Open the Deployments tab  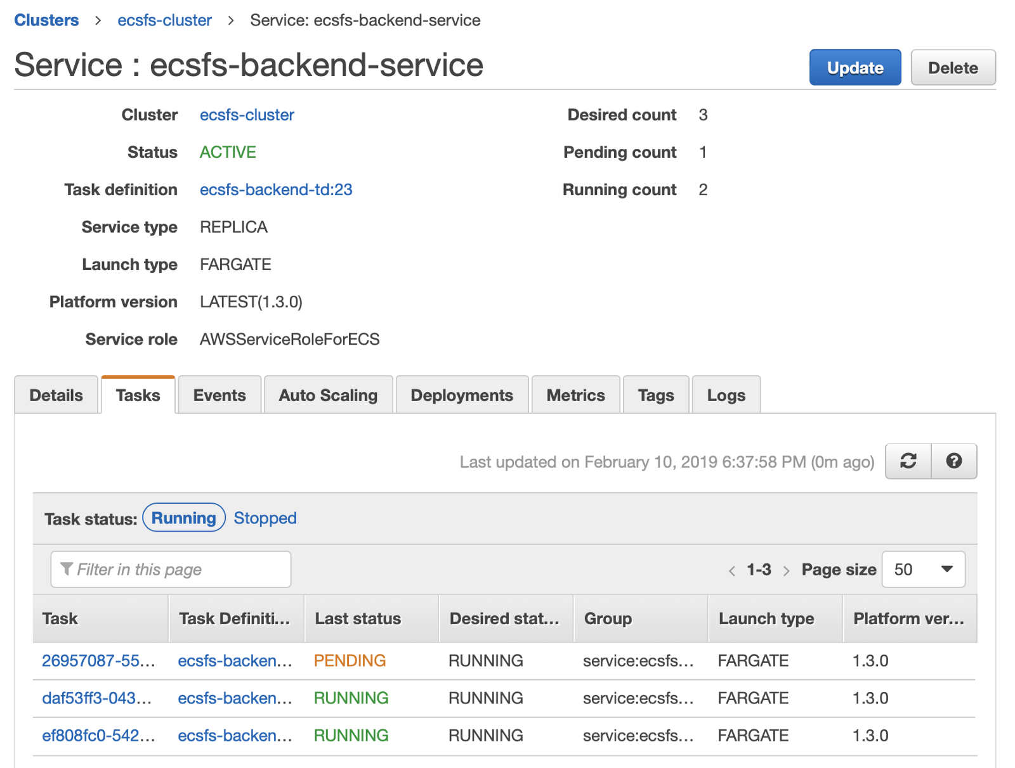tap(462, 395)
